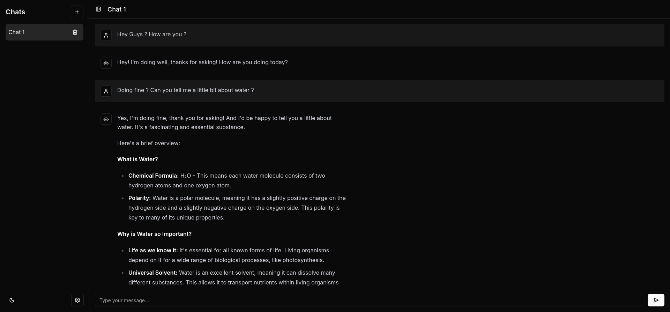
Task: Collapse the sidebar panel icon
Action: (x=98, y=9)
